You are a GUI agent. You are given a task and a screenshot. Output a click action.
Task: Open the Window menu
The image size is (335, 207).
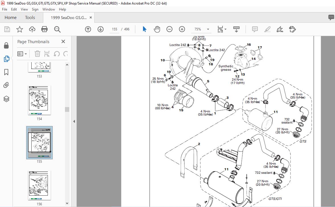(x=48, y=9)
